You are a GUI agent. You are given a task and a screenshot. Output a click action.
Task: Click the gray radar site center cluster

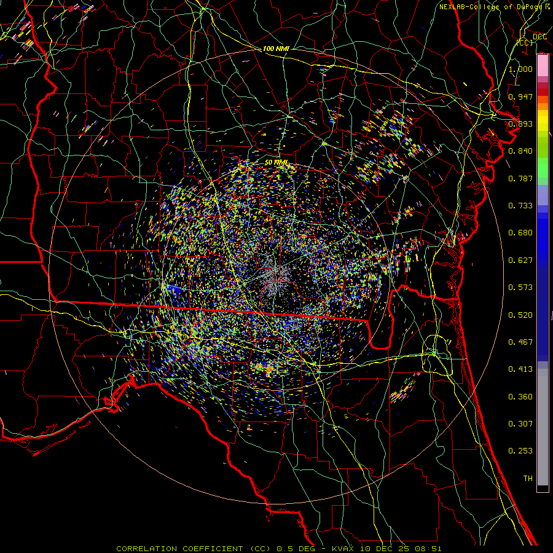point(276,276)
